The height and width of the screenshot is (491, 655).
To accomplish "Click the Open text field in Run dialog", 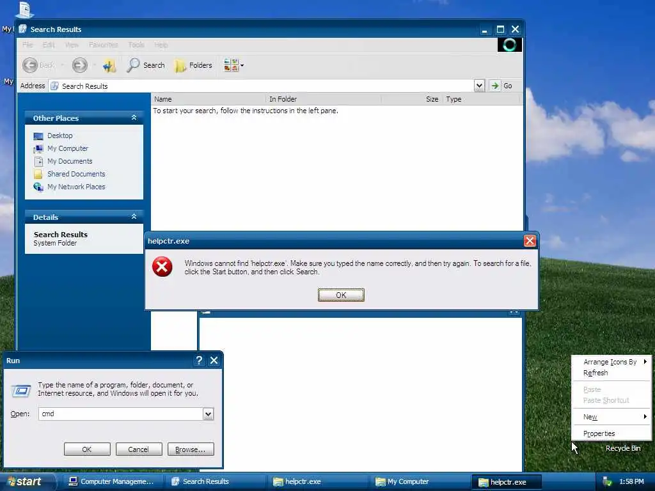I will point(121,414).
